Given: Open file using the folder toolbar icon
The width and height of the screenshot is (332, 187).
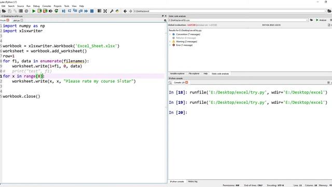Looking at the screenshot, I should pyautogui.click(x=4, y=11).
